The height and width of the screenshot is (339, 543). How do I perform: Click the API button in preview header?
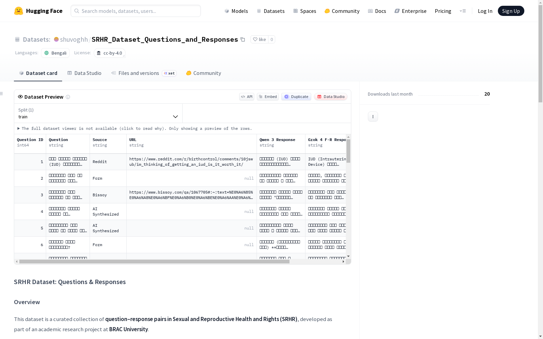[x=247, y=97]
